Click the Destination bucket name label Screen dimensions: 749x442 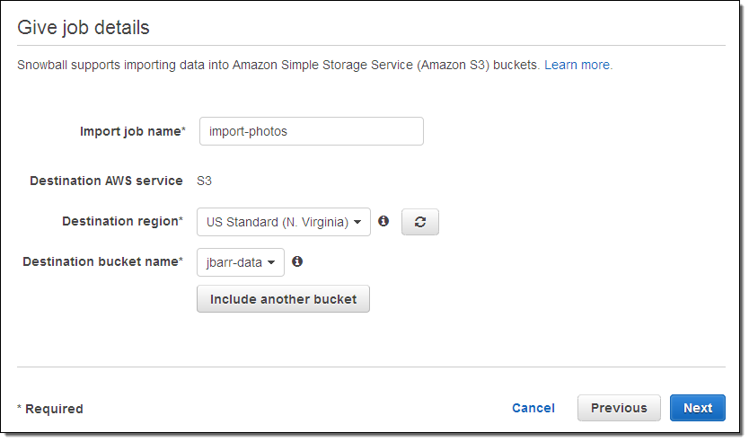coord(102,262)
